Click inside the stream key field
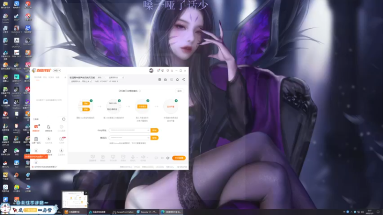Image resolution: width=383 pixels, height=215 pixels. 129,138
